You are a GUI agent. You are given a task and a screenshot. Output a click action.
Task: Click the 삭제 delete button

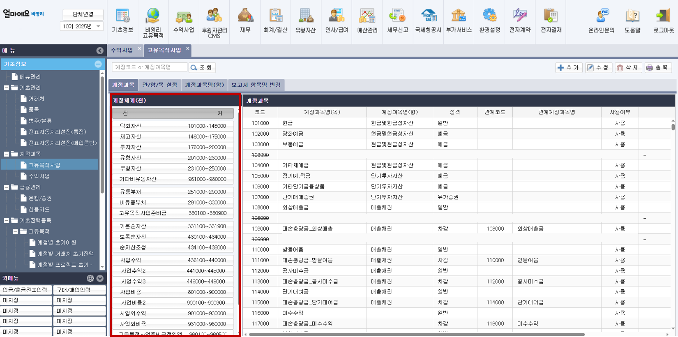point(628,67)
